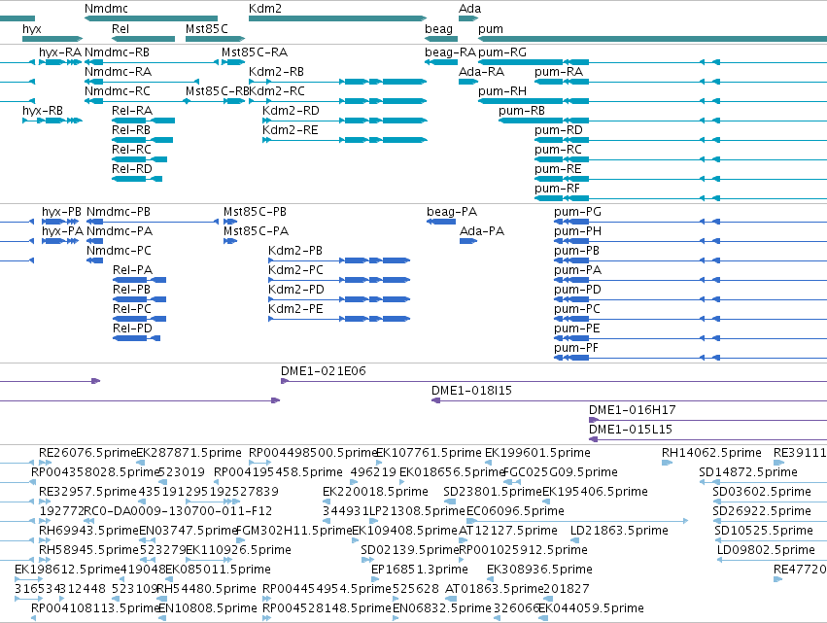
Task: Select transcript Nmdmc-RC
Action: coord(117,91)
